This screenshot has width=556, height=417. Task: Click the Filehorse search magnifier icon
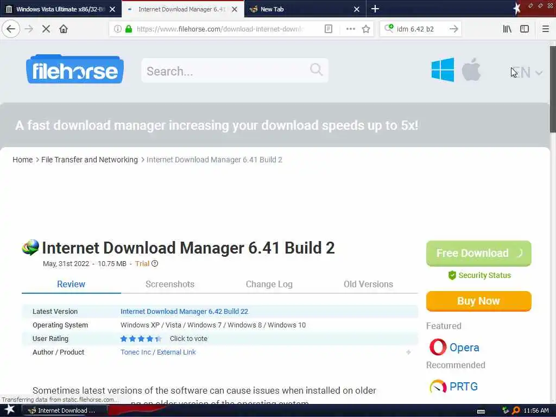pos(316,69)
